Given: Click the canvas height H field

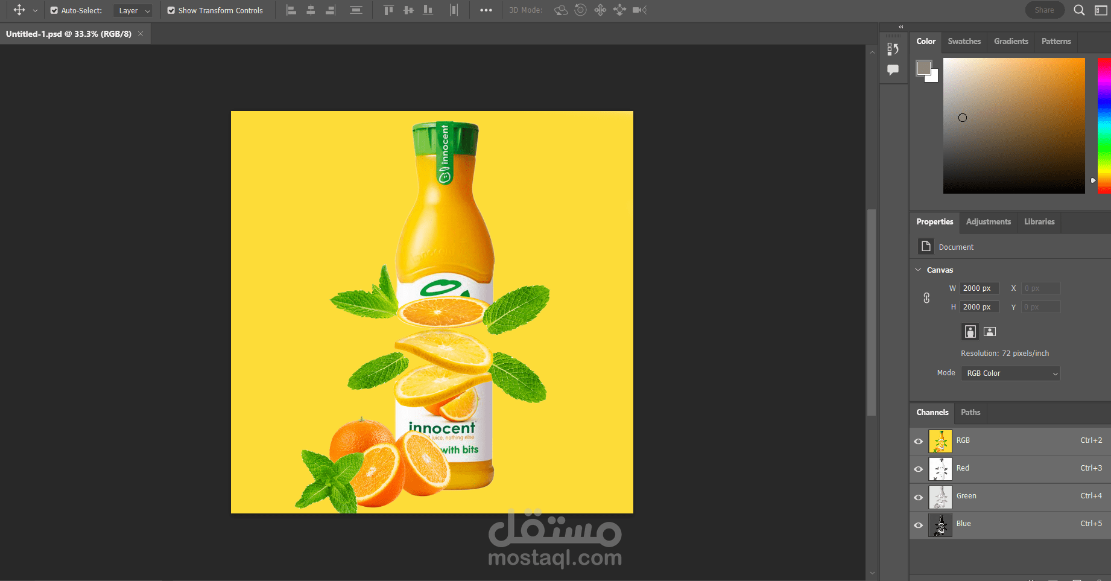Looking at the screenshot, I should 980,307.
